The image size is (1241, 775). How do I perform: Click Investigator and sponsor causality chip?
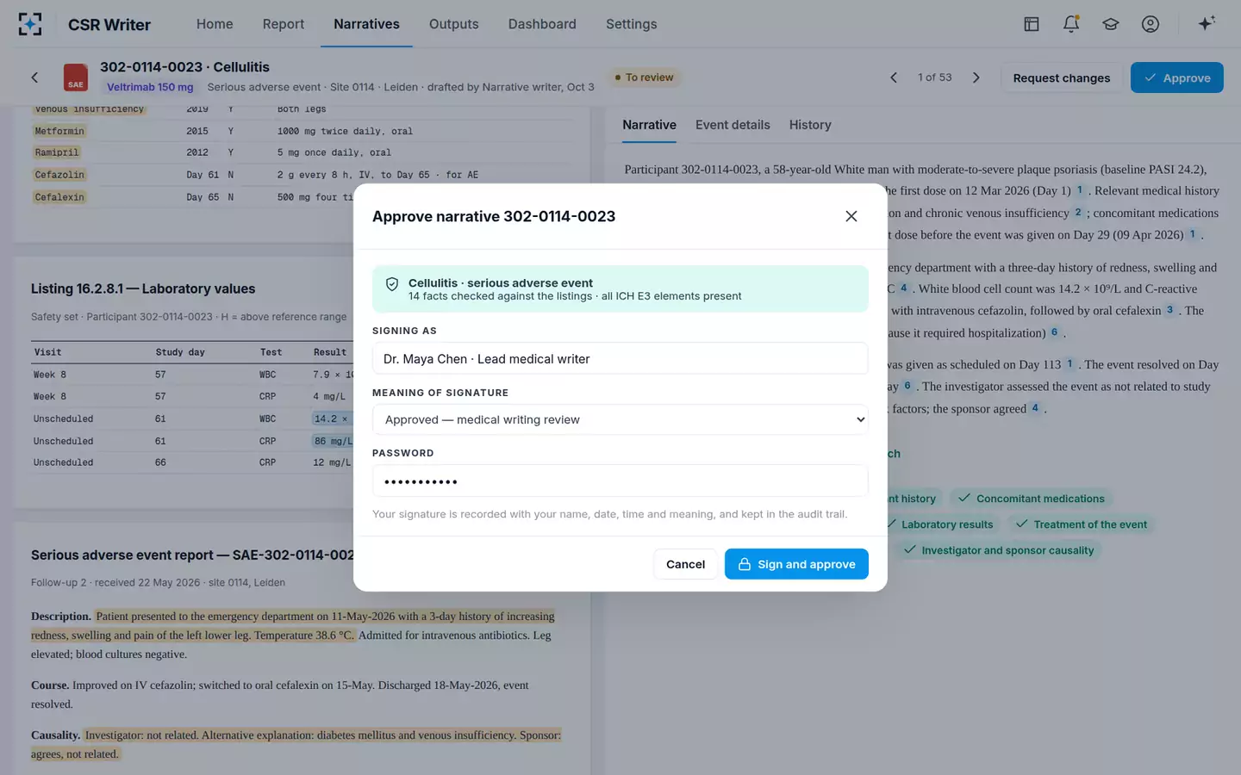pos(999,550)
